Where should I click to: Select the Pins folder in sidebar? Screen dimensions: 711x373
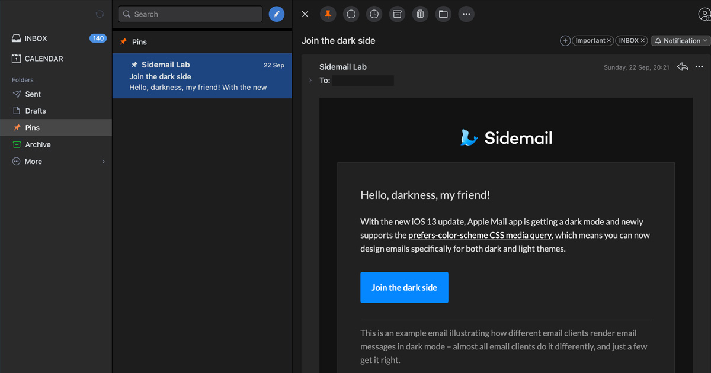pos(56,127)
